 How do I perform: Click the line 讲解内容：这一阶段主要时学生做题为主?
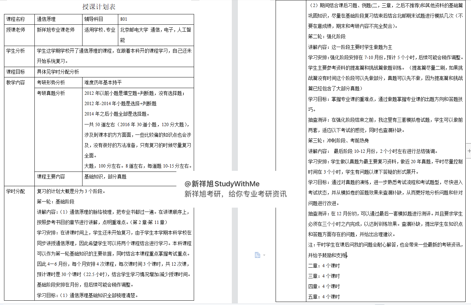coord(350,47)
